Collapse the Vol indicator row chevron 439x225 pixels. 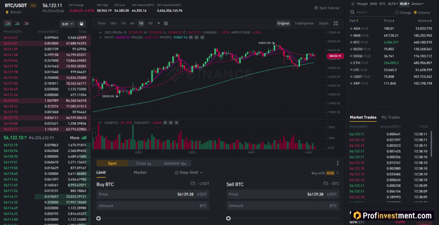(x=101, y=122)
